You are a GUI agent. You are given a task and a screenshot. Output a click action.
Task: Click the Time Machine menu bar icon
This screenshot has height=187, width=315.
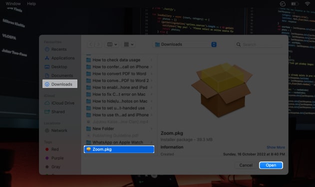[x=283, y=3]
